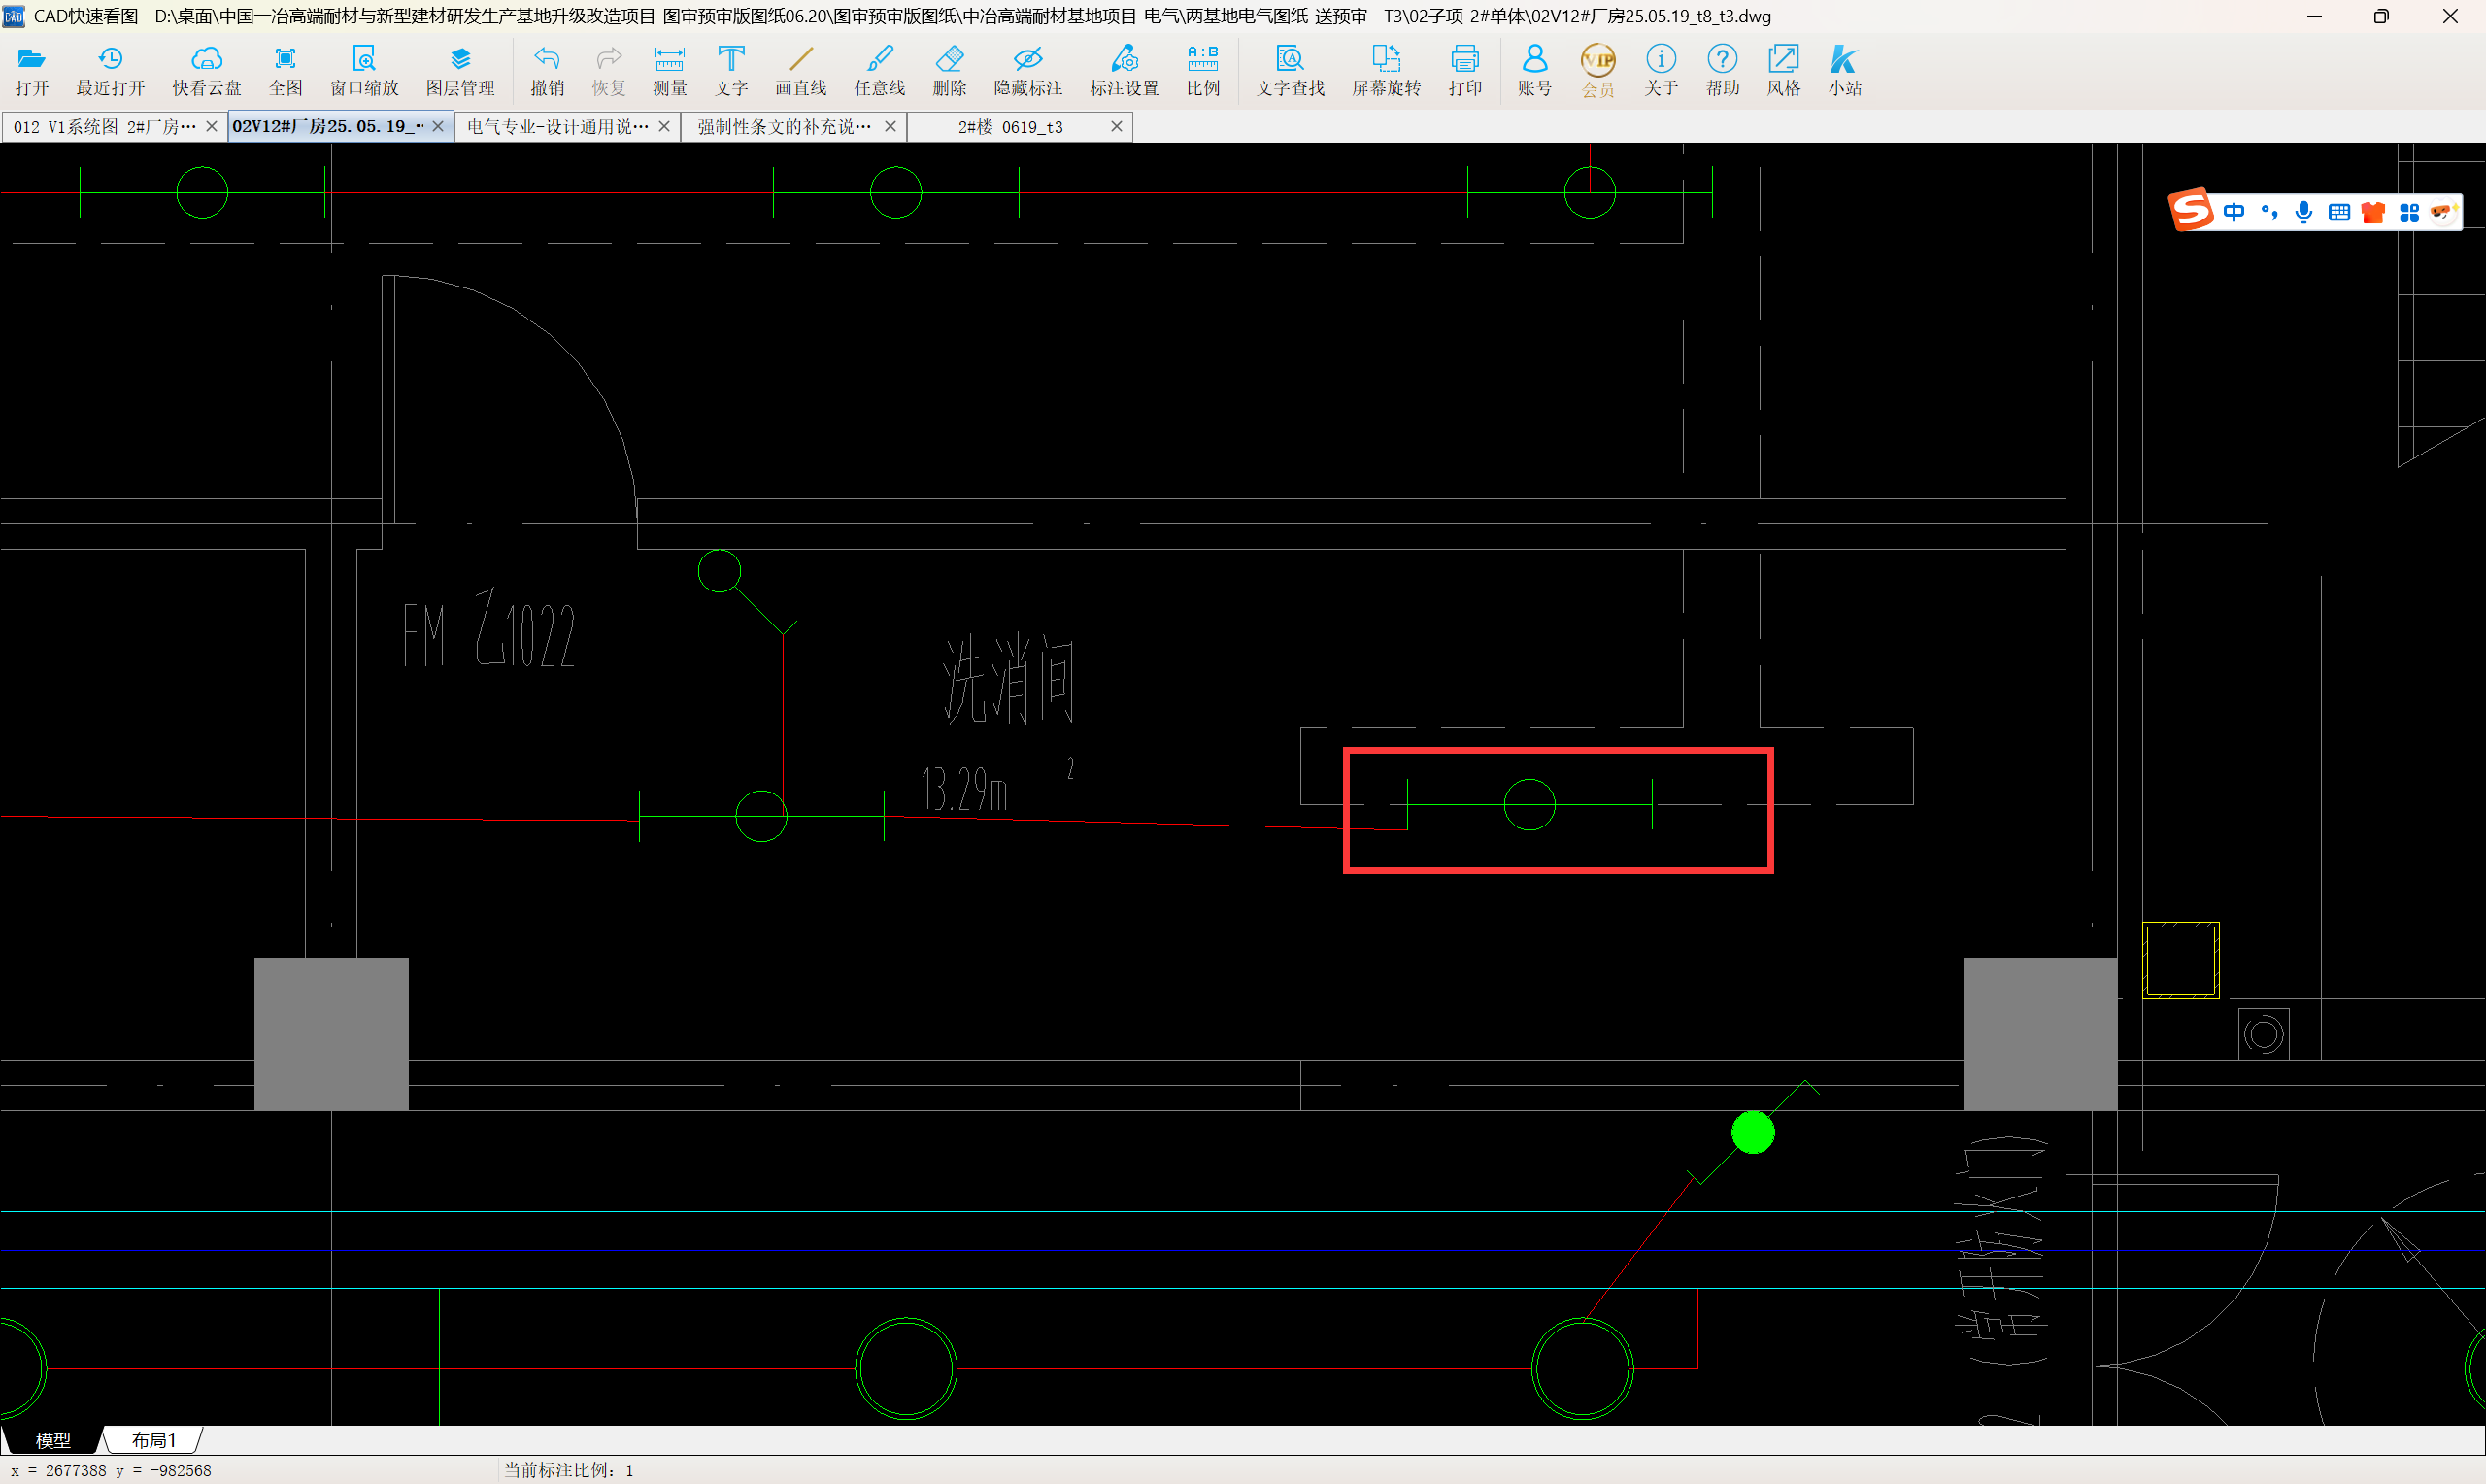Click the FM 乙1022 door label

[x=488, y=629]
